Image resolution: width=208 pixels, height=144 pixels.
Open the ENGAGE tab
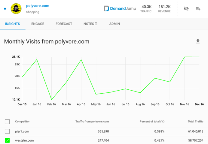click(x=38, y=24)
